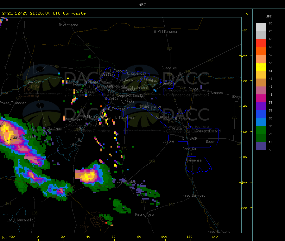This screenshot has width=285, height=241.
Task: Click the 2200m volcano contour label
Action: (84, 227)
